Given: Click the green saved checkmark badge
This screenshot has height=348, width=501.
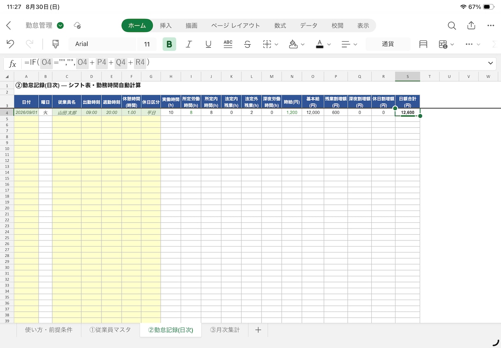Looking at the screenshot, I should click(x=60, y=25).
